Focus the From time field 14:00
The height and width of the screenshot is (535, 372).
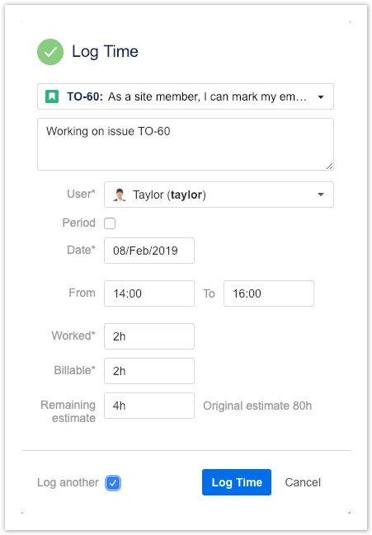pos(149,293)
